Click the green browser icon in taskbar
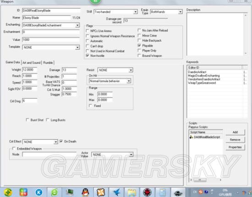 (x=55, y=192)
